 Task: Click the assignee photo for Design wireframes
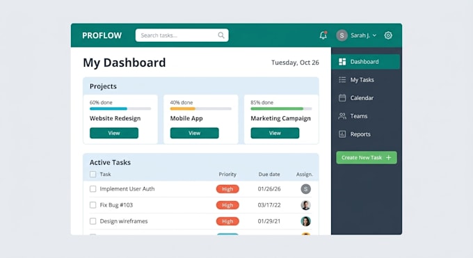point(305,221)
